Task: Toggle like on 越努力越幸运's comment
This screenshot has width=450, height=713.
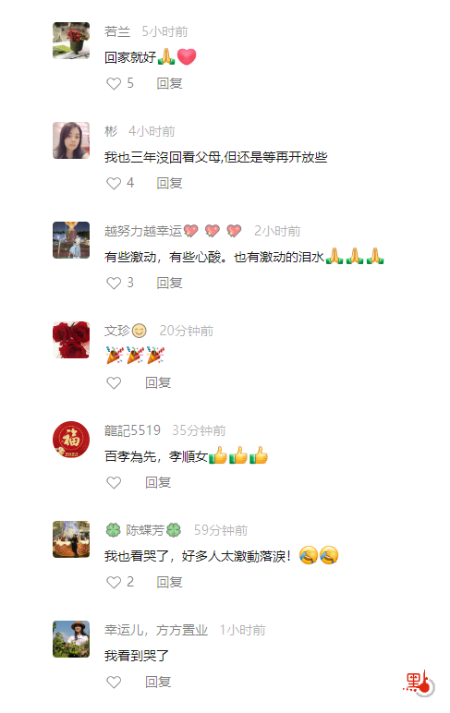Action: click(114, 283)
